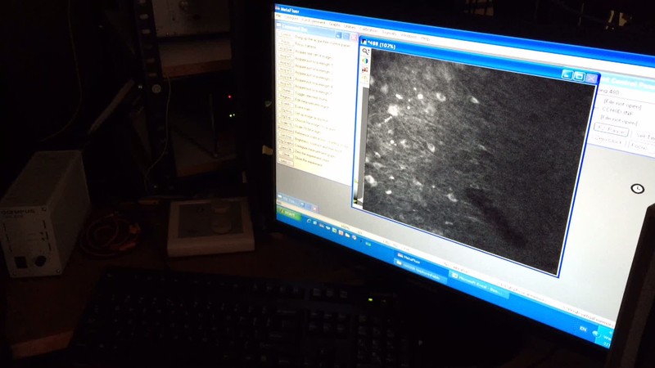
Task: Click the Windows Start button
Action: [288, 214]
